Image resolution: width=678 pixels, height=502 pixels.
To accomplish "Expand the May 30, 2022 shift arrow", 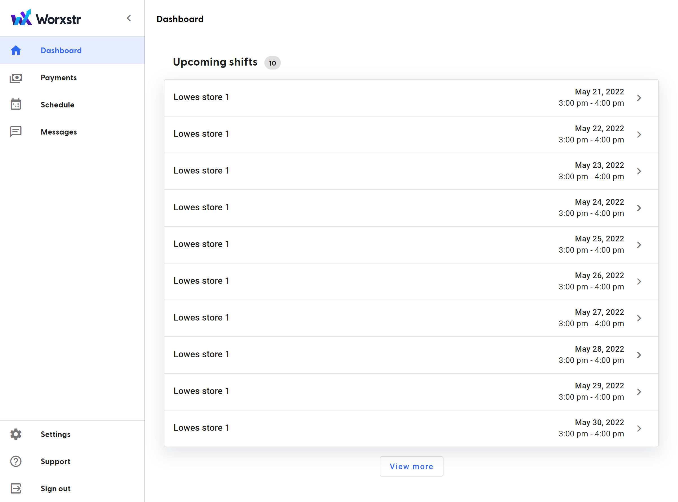I will click(x=639, y=429).
